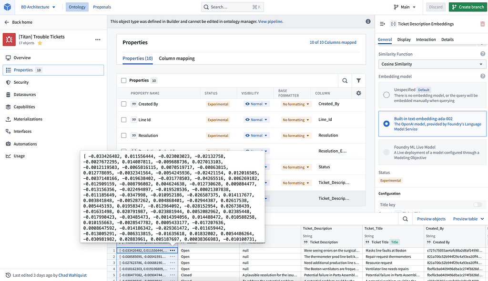The image size is (488, 281).
Task: Toggle the favorite star next to 17 objects
Action: (40, 43)
